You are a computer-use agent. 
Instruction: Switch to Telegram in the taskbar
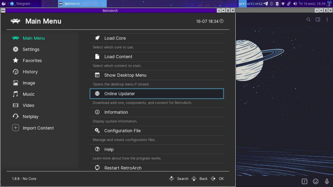(33, 4)
